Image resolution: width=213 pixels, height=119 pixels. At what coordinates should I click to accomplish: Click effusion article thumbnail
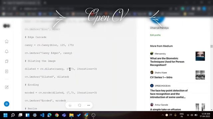point(200,107)
